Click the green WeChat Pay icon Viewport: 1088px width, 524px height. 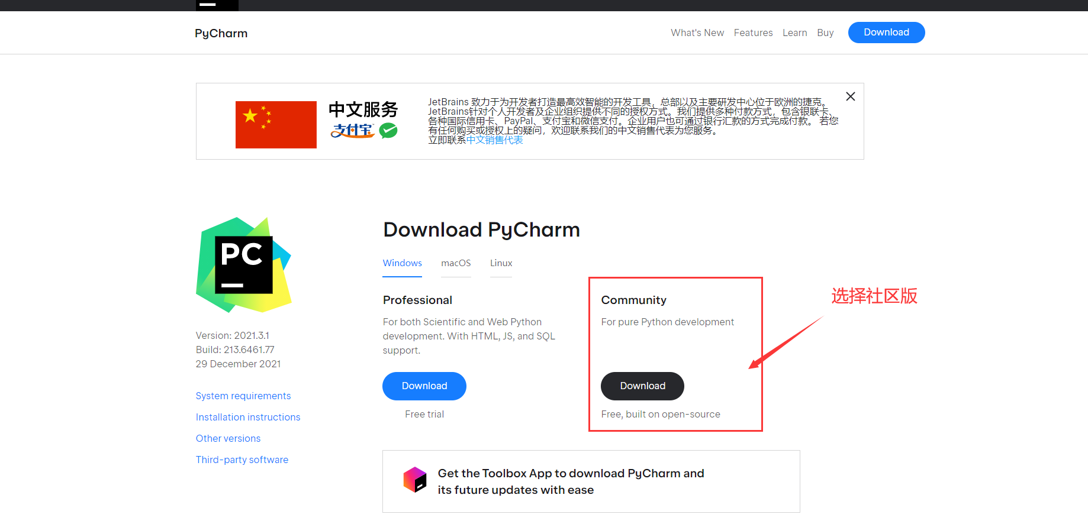point(388,130)
